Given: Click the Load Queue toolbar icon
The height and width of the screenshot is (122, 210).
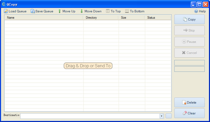Looking at the screenshot, I should (6, 11).
